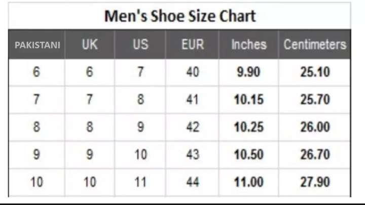Click EUR size 40 cell
This screenshot has height=205, width=365.
(x=193, y=72)
